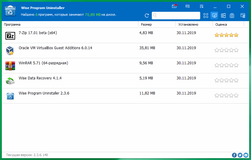Select the 7-Zip 17.01 beta (x64) entry
The width and height of the screenshot is (251, 160).
pos(125,35)
